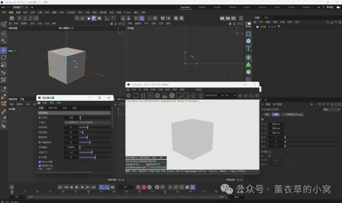This screenshot has width=342, height=203.
Task: Click the Undo arrow icon
Action: (x=3, y=7)
